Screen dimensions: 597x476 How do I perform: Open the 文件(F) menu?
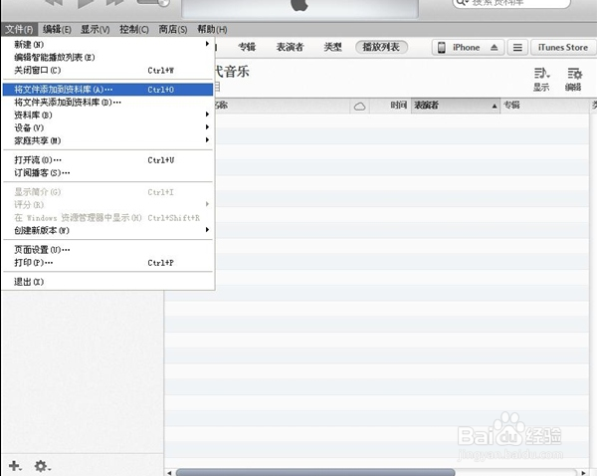click(x=19, y=29)
